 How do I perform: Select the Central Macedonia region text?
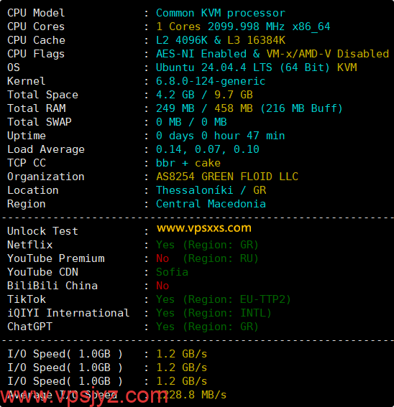[211, 204]
